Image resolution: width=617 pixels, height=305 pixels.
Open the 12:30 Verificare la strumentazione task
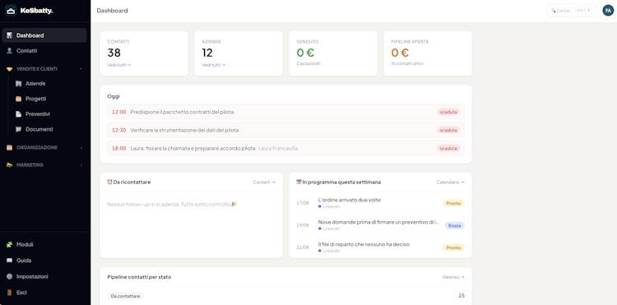pyautogui.click(x=285, y=130)
